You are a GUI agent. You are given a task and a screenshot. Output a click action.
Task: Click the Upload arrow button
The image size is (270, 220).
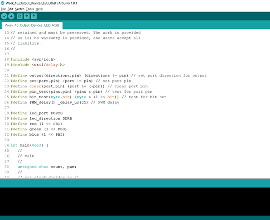click(11, 16)
